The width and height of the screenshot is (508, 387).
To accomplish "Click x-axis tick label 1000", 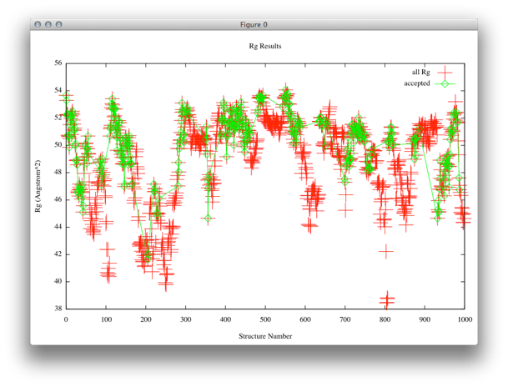I will (x=465, y=319).
